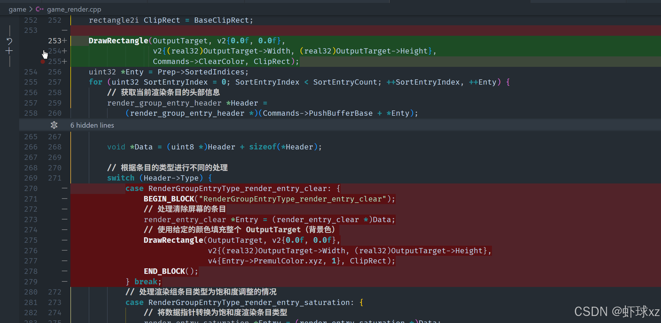Open the game folder breadcrumb
661x323 pixels.
click(x=17, y=9)
